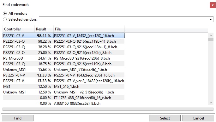Open the Selected vendors dropdown list
Screen dimensions: 216x122
(211, 19)
